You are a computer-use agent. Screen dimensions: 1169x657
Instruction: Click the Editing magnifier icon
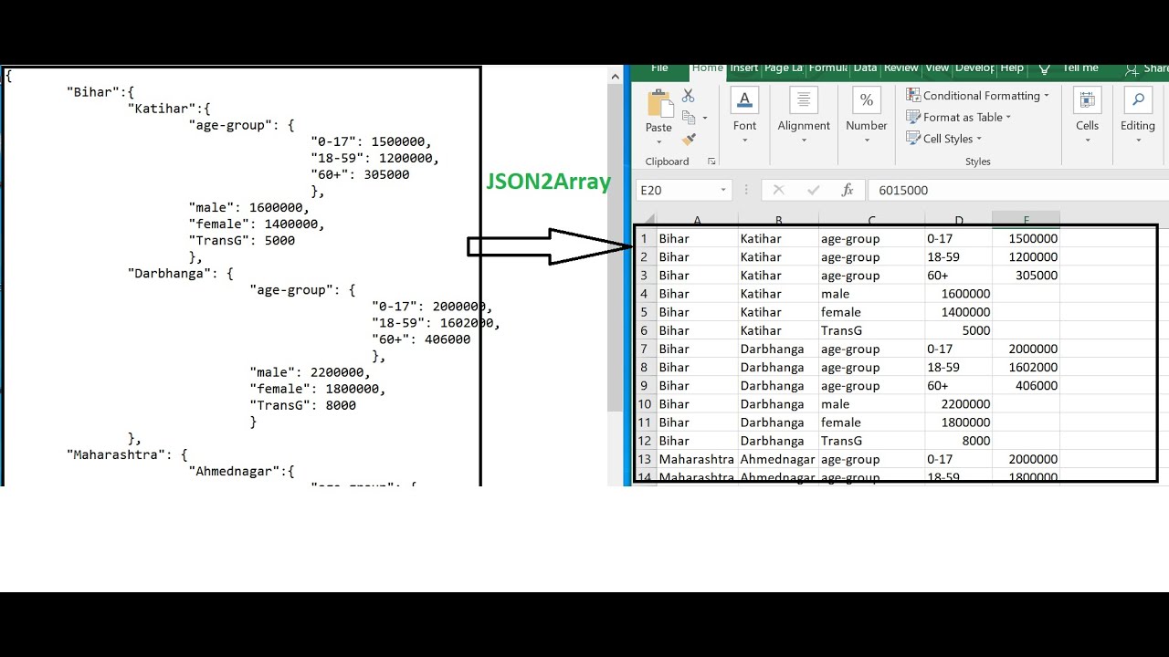pos(1138,100)
